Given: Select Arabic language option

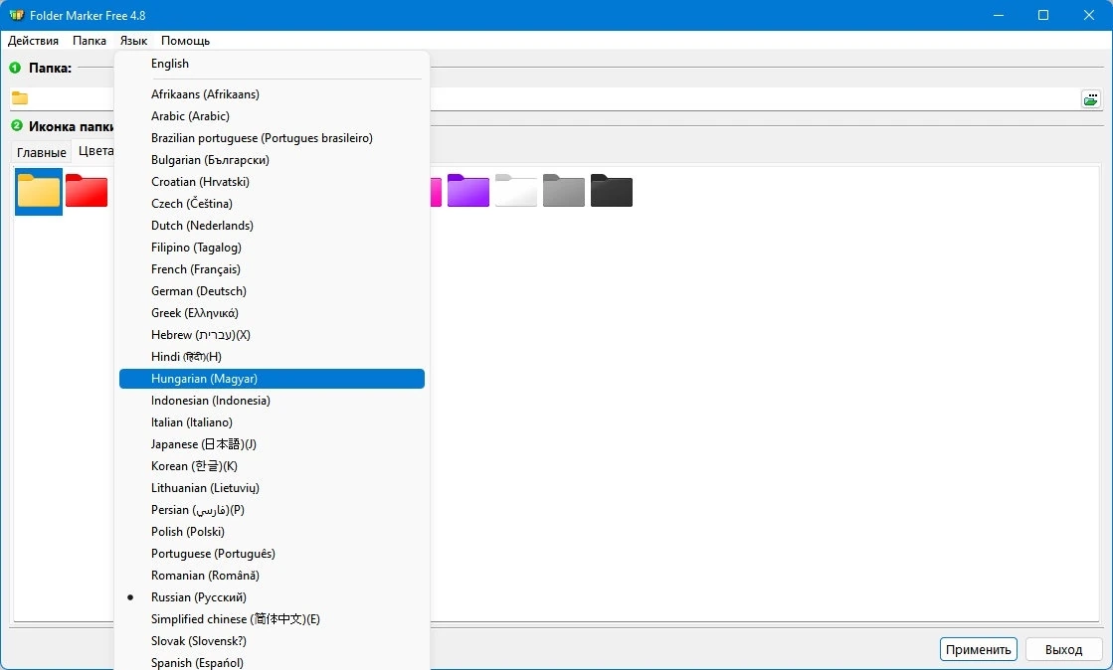Looking at the screenshot, I should click(x=272, y=115).
